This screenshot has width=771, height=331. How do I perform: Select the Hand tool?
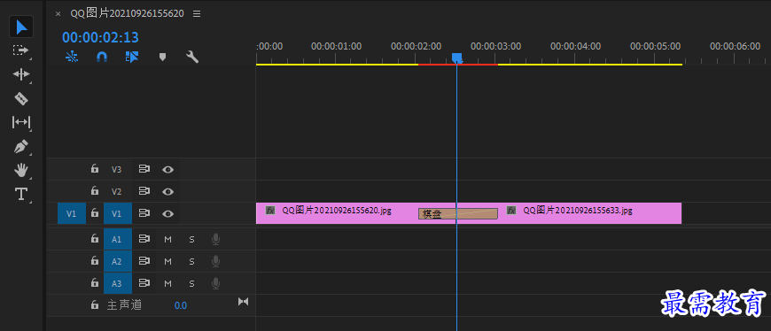(x=21, y=171)
